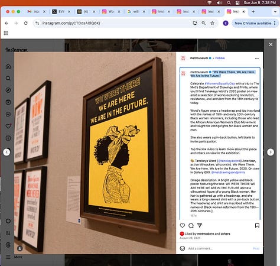The width and height of the screenshot is (280, 266).
Task: Go to next post with right arrow
Action: pyautogui.click(x=271, y=152)
